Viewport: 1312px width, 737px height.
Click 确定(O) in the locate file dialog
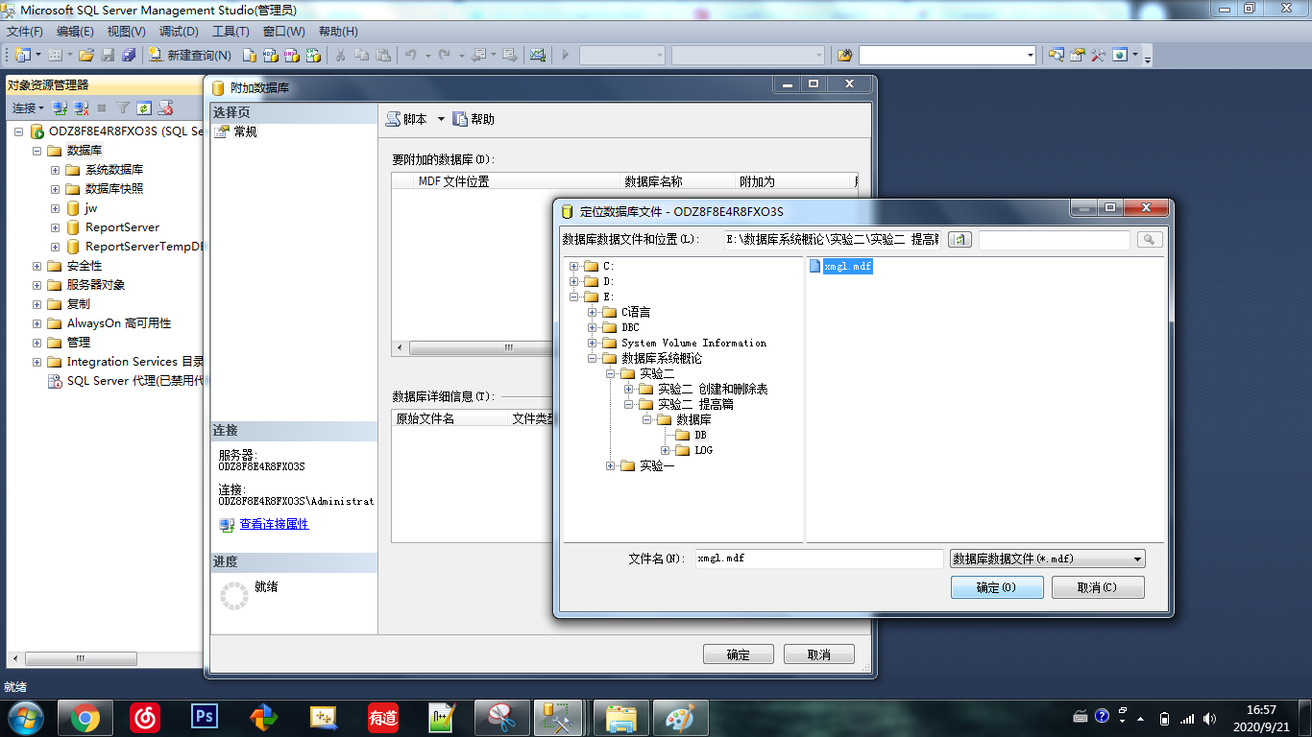coord(997,587)
